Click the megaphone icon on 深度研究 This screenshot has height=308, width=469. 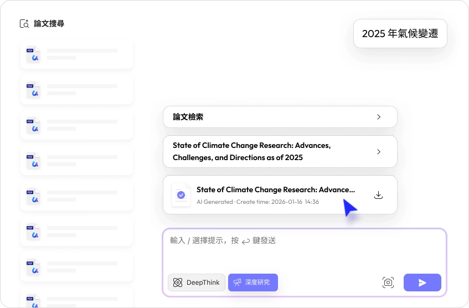(238, 283)
